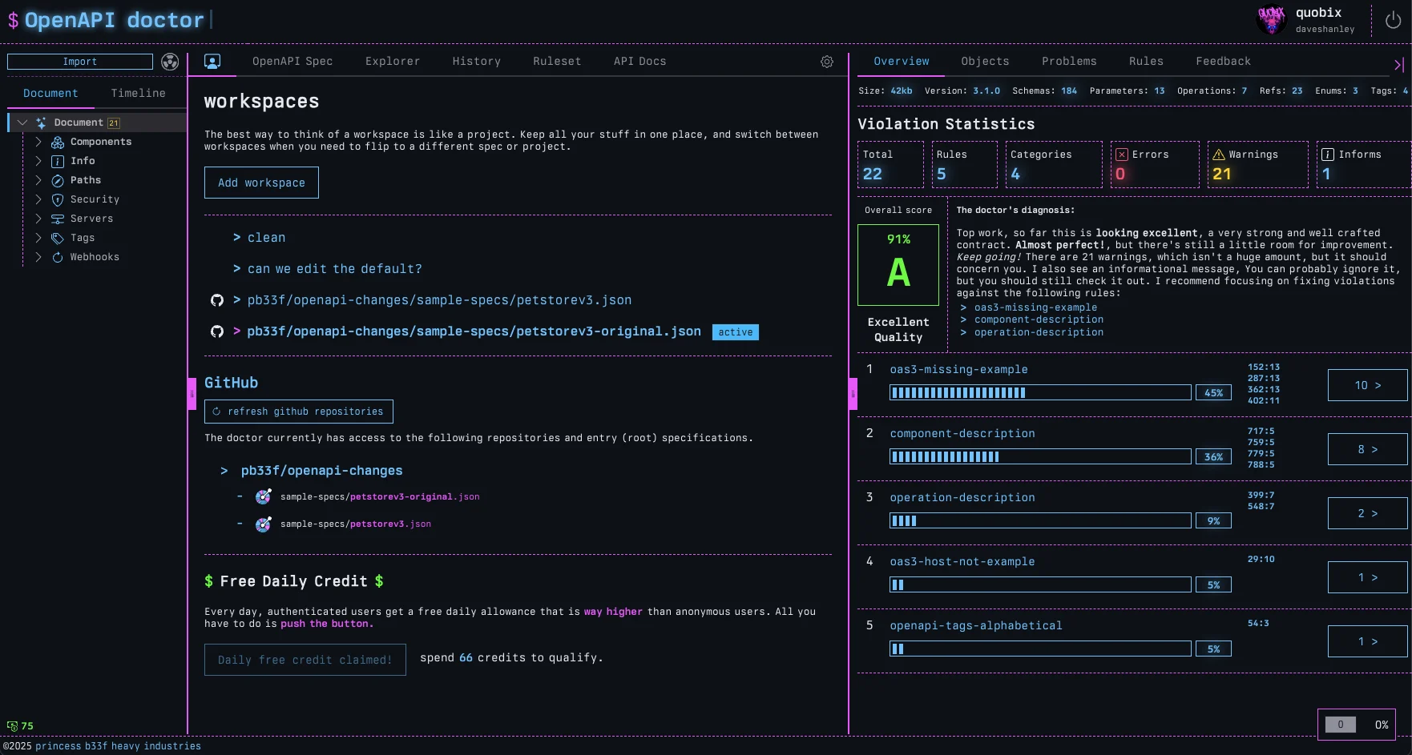The image size is (1412, 755).
Task: Click the Info tree icon
Action: click(58, 161)
